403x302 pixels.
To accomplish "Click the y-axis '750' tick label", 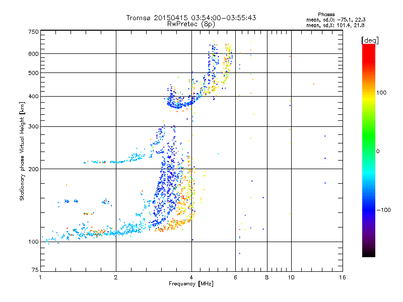I will 33,32.
